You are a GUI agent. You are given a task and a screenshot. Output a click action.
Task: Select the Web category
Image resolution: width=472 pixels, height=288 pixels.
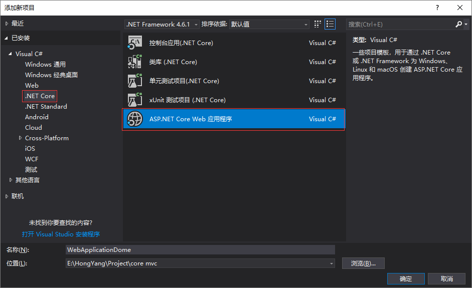point(32,85)
